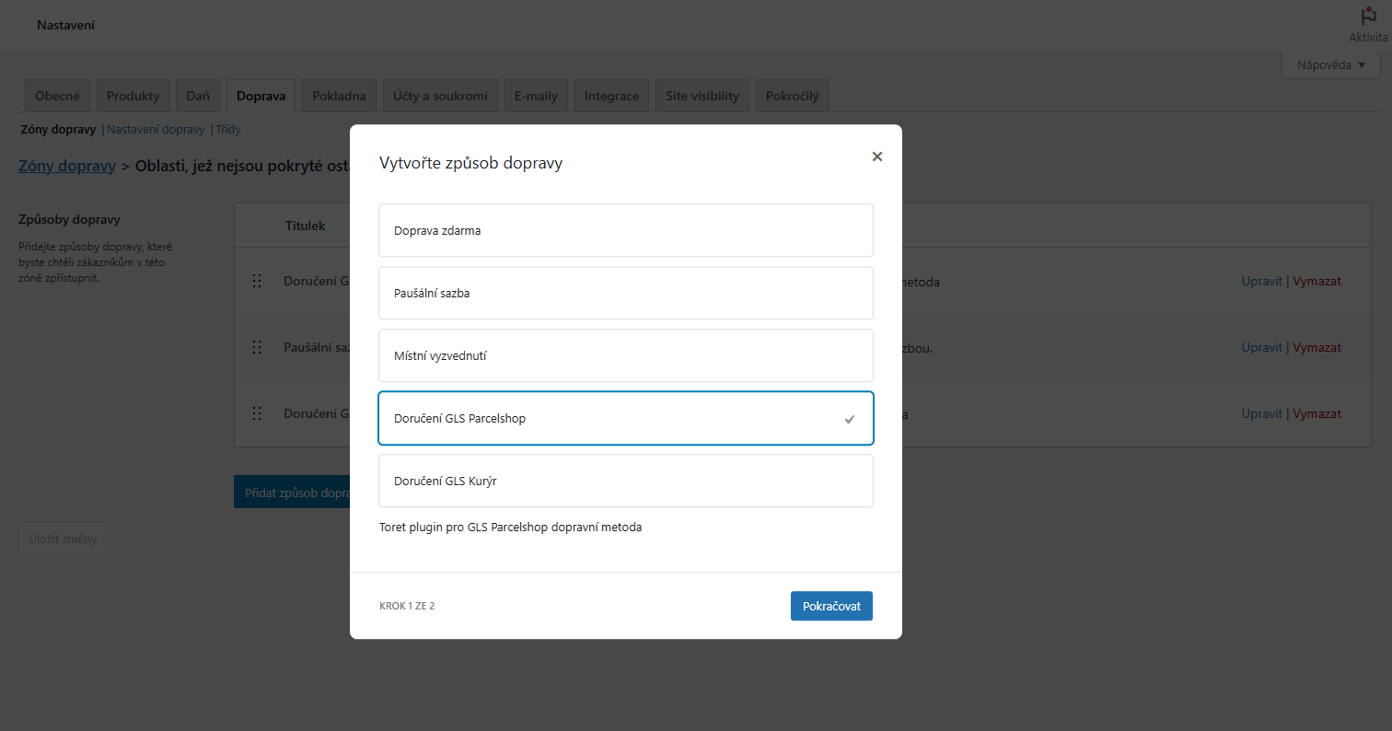Click Upravit in the third method row
The image size is (1392, 731).
click(1261, 414)
